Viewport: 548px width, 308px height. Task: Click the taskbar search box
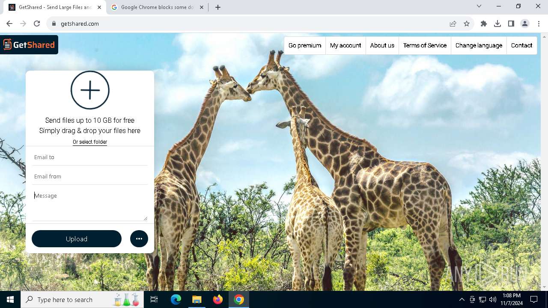click(x=82, y=299)
